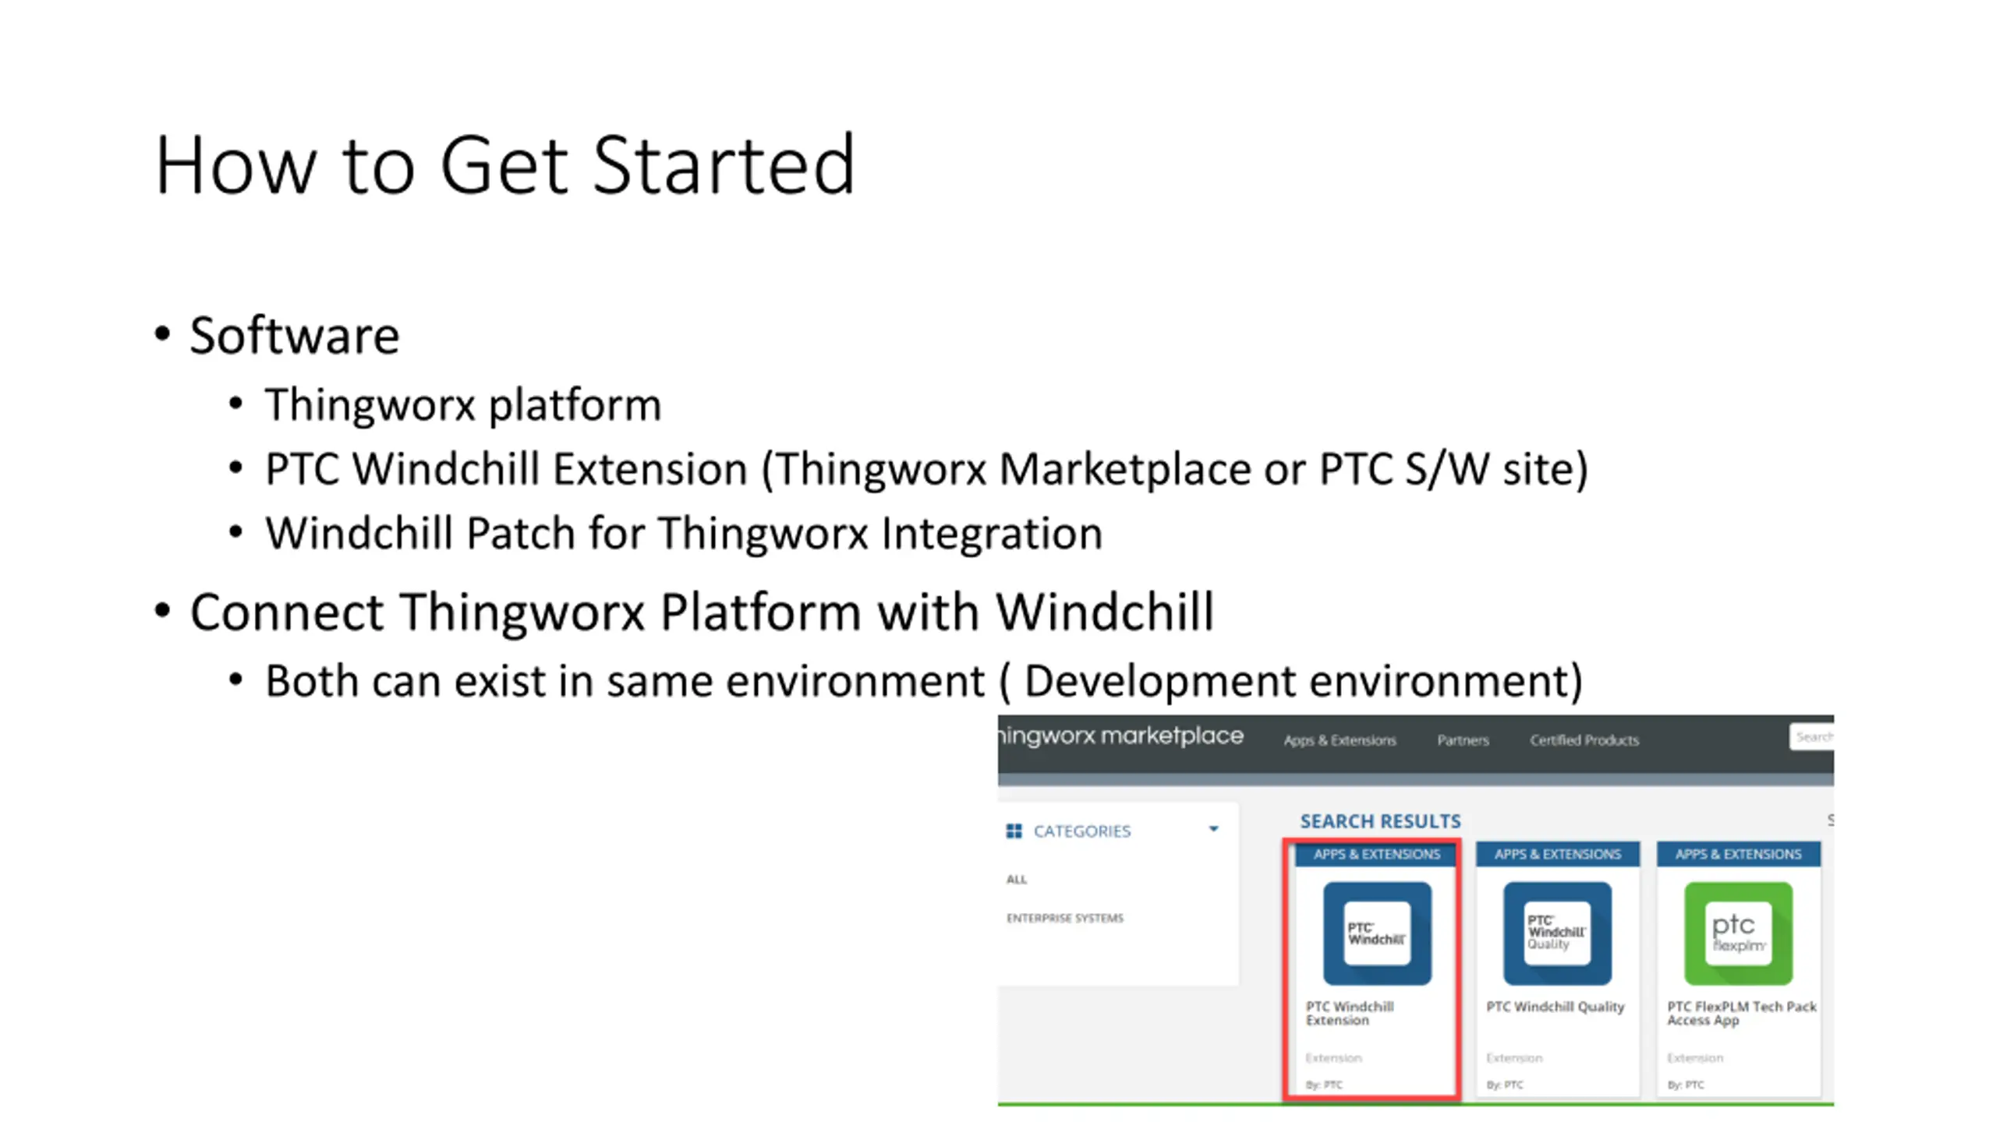The image size is (1996, 1122).
Task: Select the ALL category filter
Action: tap(1017, 880)
